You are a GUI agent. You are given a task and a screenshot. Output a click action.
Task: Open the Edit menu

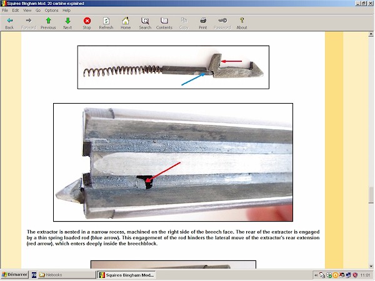[16, 10]
